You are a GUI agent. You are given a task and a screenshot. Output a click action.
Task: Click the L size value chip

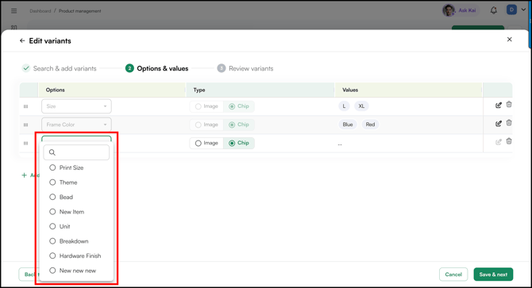pos(344,106)
